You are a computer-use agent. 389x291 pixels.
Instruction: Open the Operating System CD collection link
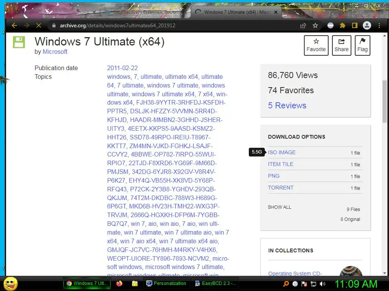(x=295, y=273)
